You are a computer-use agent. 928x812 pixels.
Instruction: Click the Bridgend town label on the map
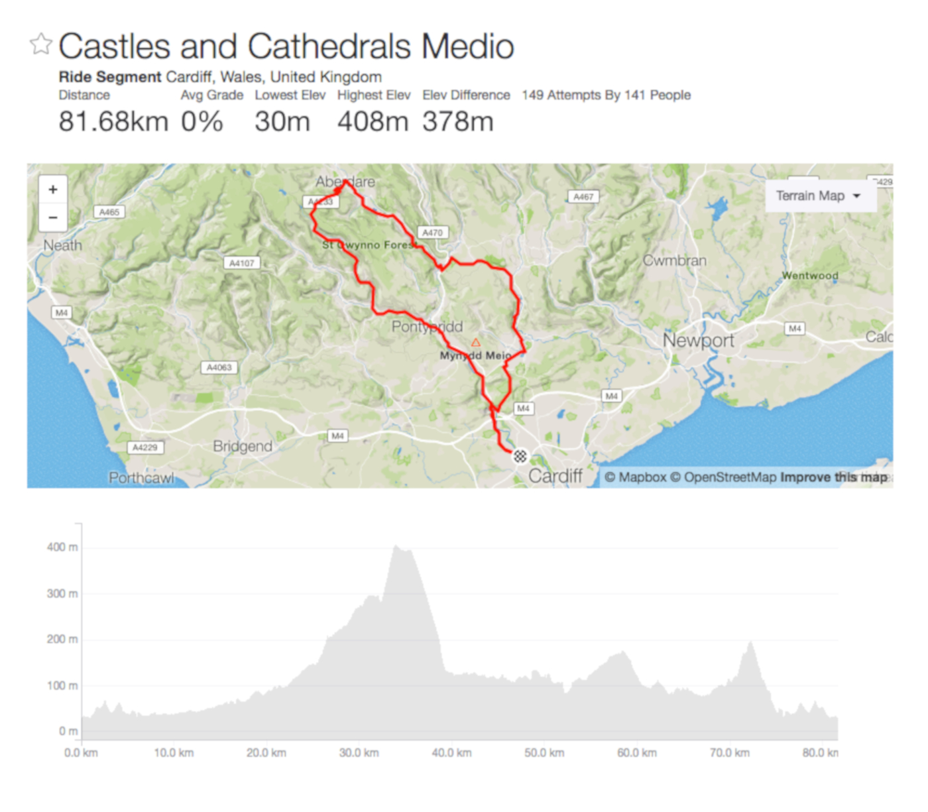pyautogui.click(x=243, y=447)
